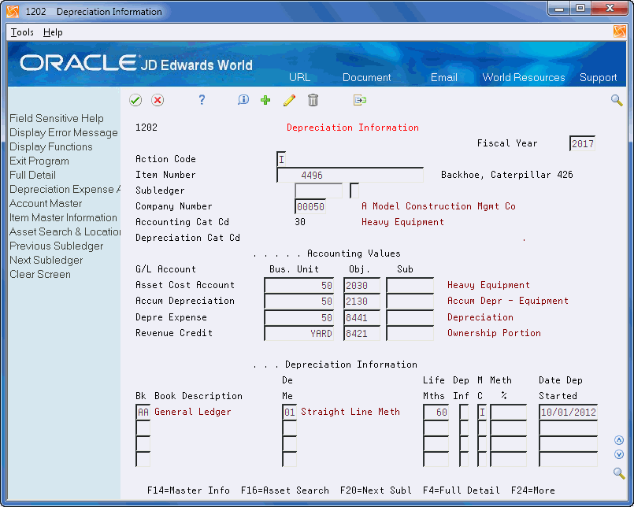Click Revenue Credit Bus. Unit field YARD

pyautogui.click(x=299, y=334)
